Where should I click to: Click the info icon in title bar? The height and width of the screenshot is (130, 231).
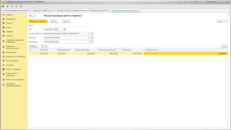click(x=219, y=2)
